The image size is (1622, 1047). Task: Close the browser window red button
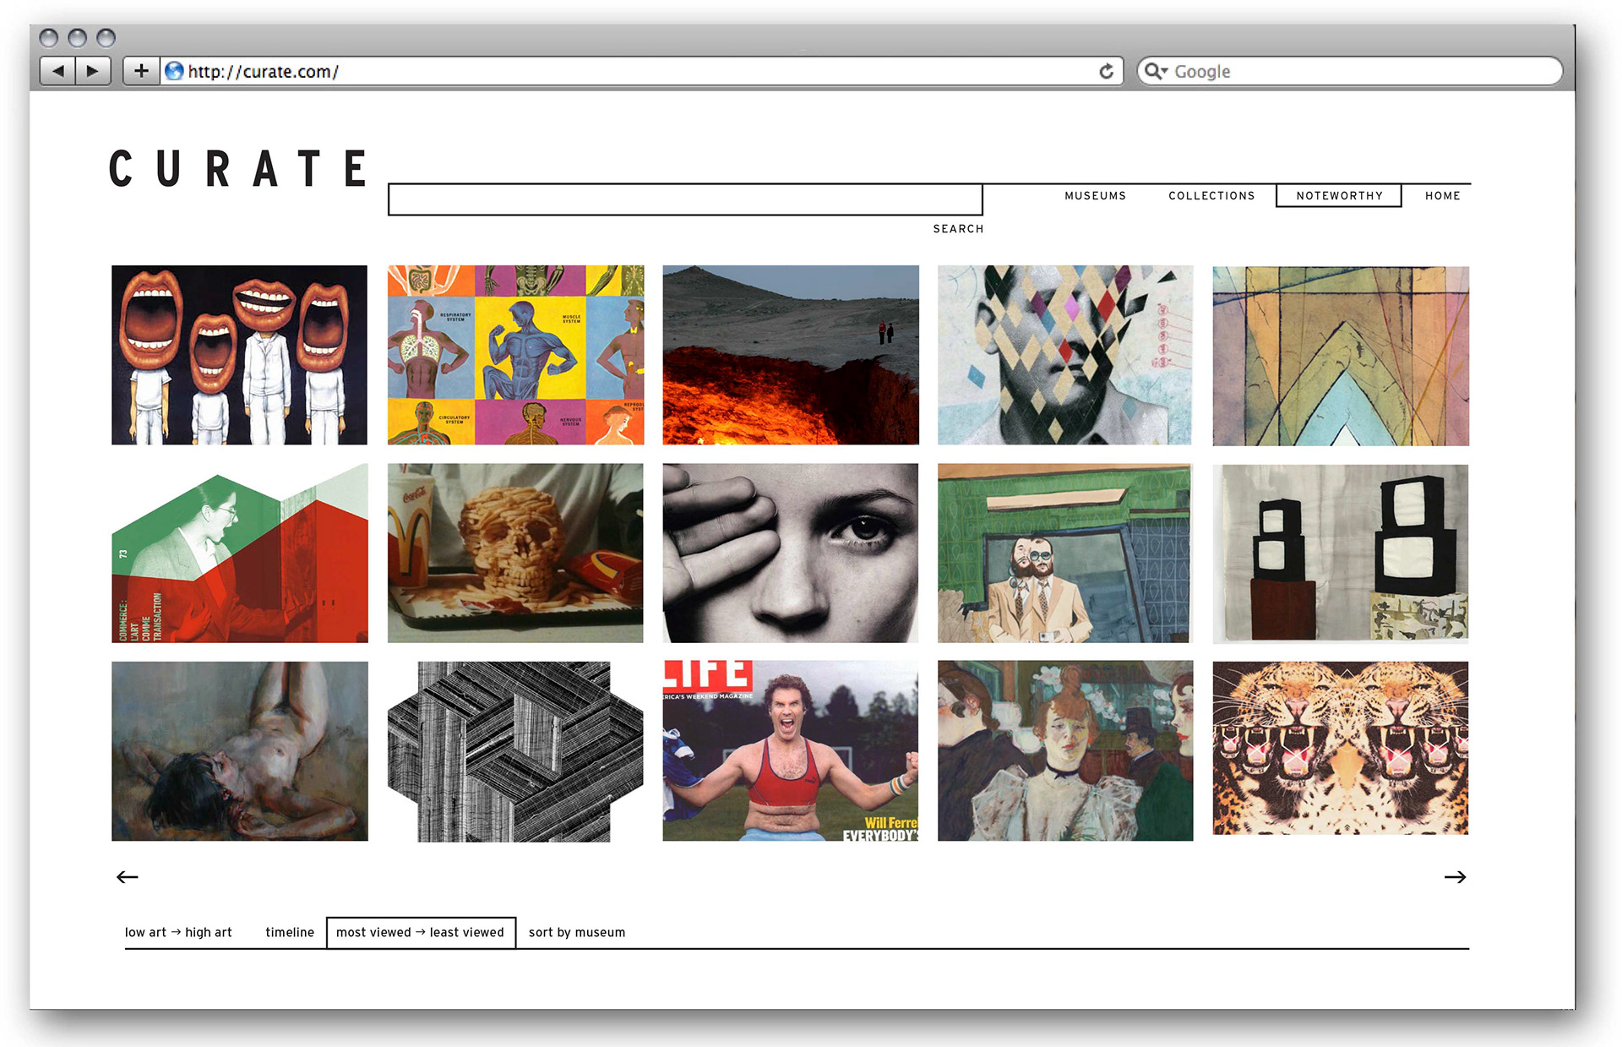pyautogui.click(x=49, y=38)
